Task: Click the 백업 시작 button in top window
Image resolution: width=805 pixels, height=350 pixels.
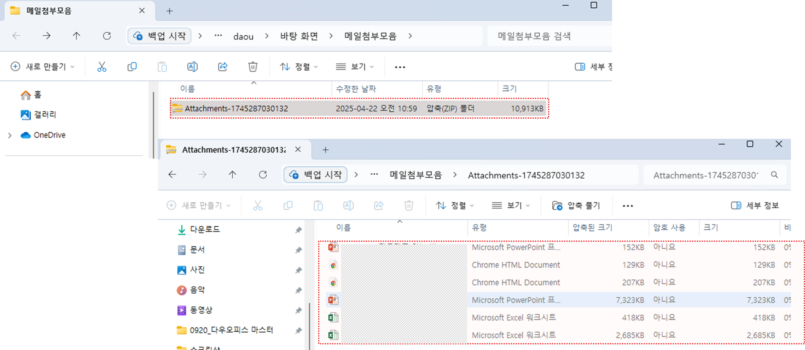Action: pyautogui.click(x=160, y=36)
